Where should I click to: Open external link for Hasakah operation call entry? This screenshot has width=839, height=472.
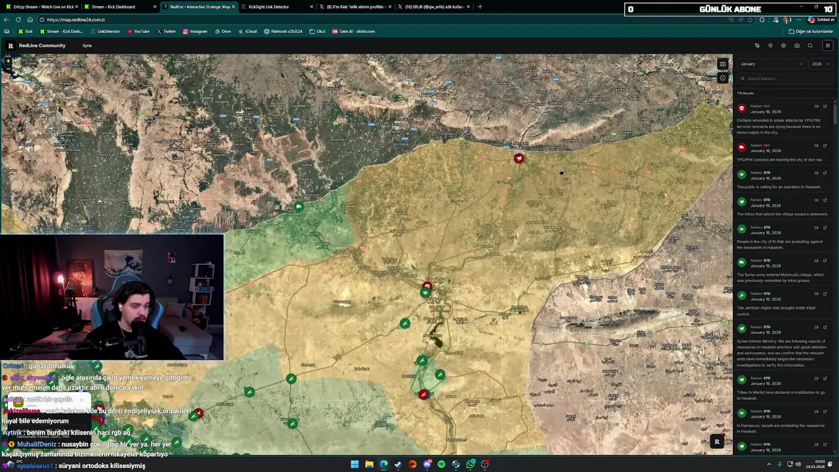pyautogui.click(x=825, y=173)
